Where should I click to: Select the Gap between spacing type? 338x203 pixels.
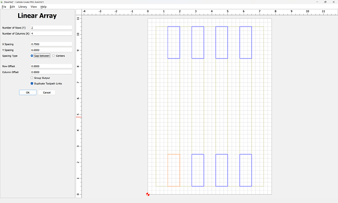(x=32, y=56)
